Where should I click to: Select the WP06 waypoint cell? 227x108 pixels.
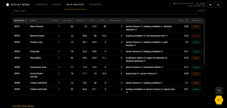[x=20, y=67]
